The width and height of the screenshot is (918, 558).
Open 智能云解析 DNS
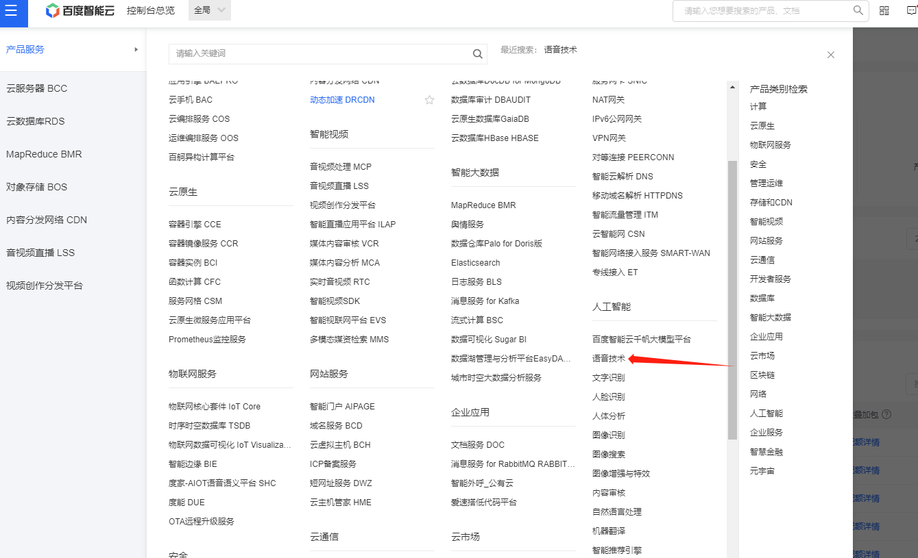click(x=623, y=177)
